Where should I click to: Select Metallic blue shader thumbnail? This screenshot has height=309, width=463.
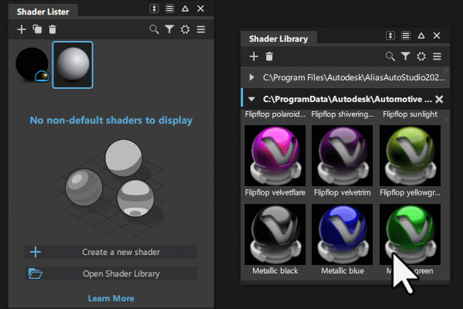pyautogui.click(x=342, y=234)
